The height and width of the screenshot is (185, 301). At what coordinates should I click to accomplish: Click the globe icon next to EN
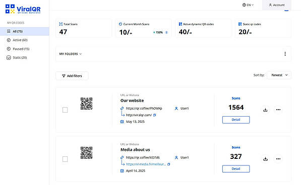click(x=244, y=5)
